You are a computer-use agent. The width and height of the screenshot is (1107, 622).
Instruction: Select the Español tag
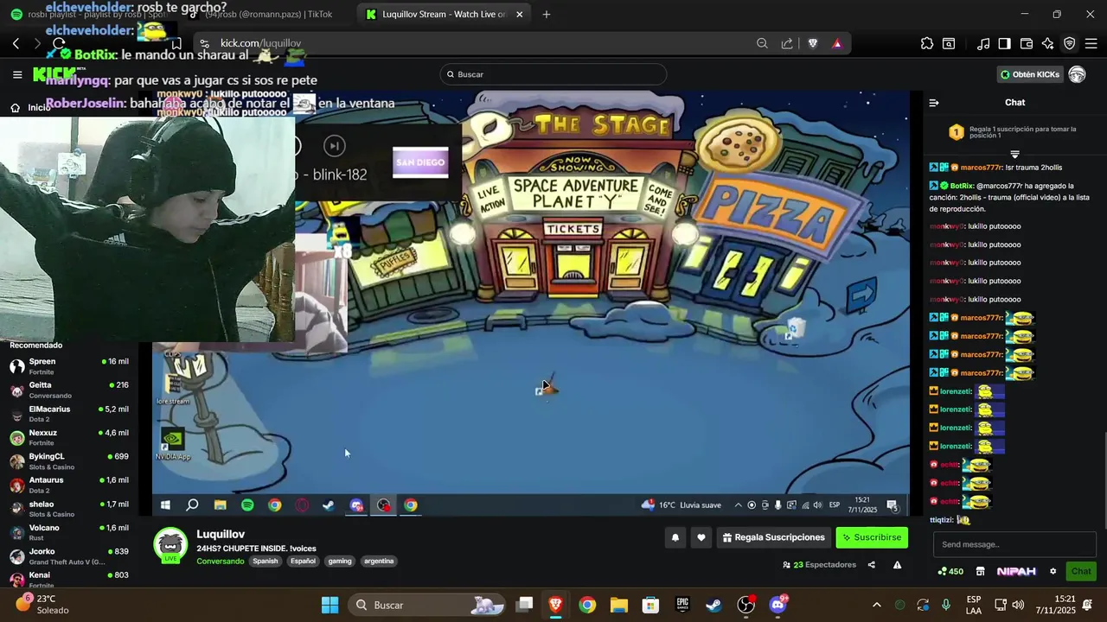pyautogui.click(x=303, y=561)
